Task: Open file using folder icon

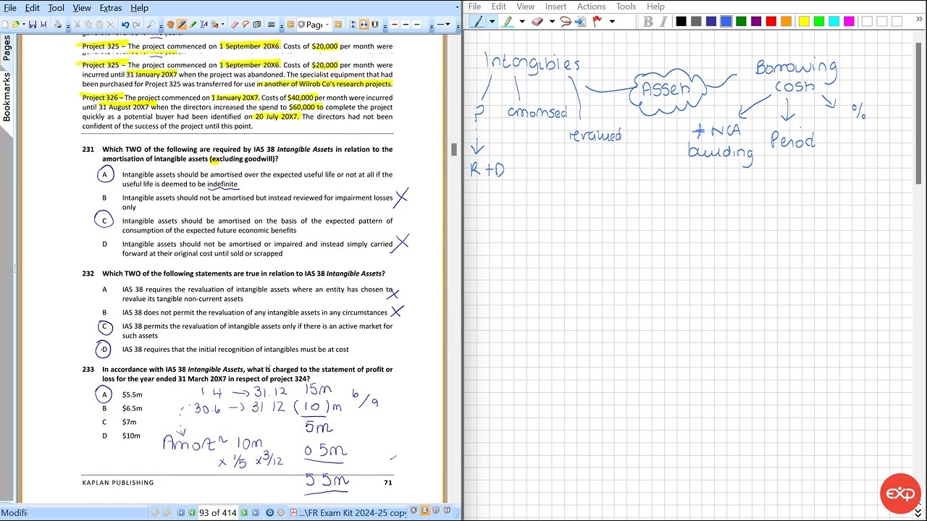Action: (15, 25)
